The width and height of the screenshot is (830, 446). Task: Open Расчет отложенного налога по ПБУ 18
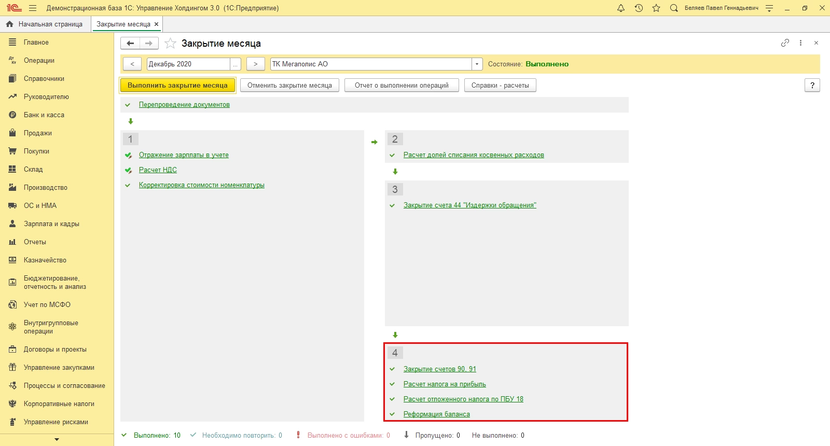[x=463, y=399]
